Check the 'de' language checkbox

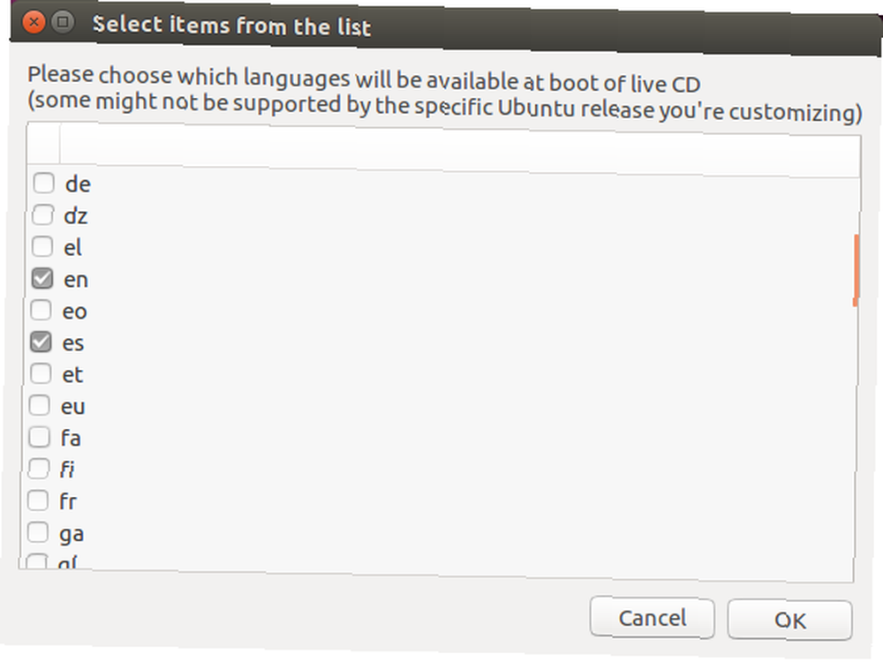(x=43, y=183)
